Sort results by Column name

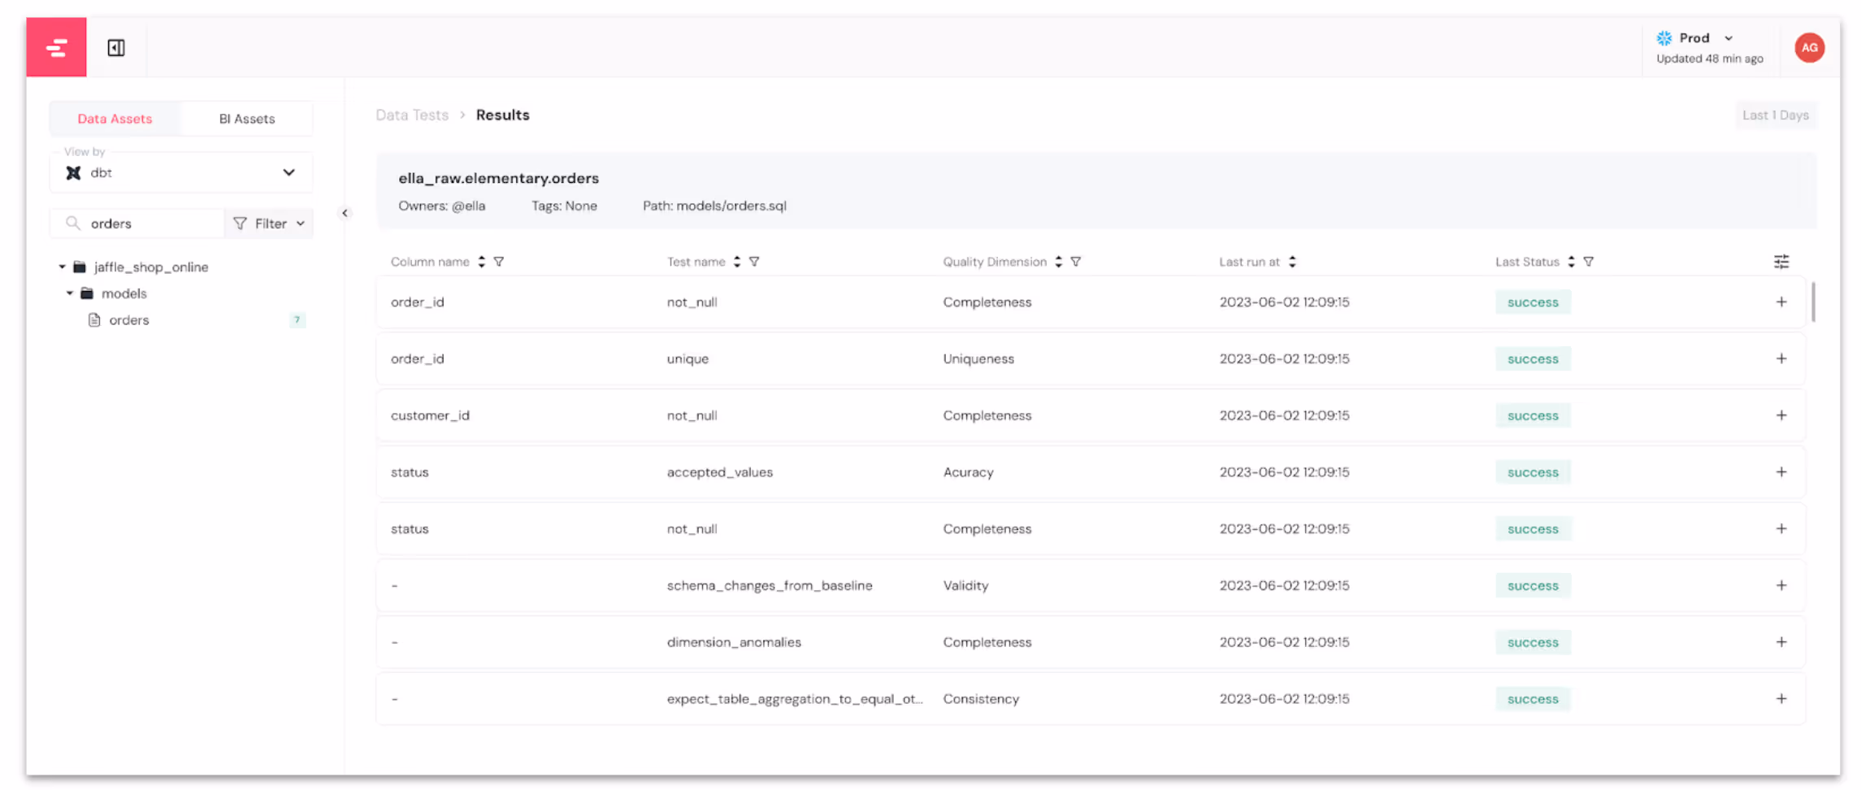481,262
